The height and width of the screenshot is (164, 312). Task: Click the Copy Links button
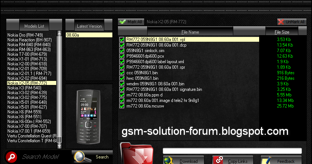pyautogui.click(x=233, y=160)
